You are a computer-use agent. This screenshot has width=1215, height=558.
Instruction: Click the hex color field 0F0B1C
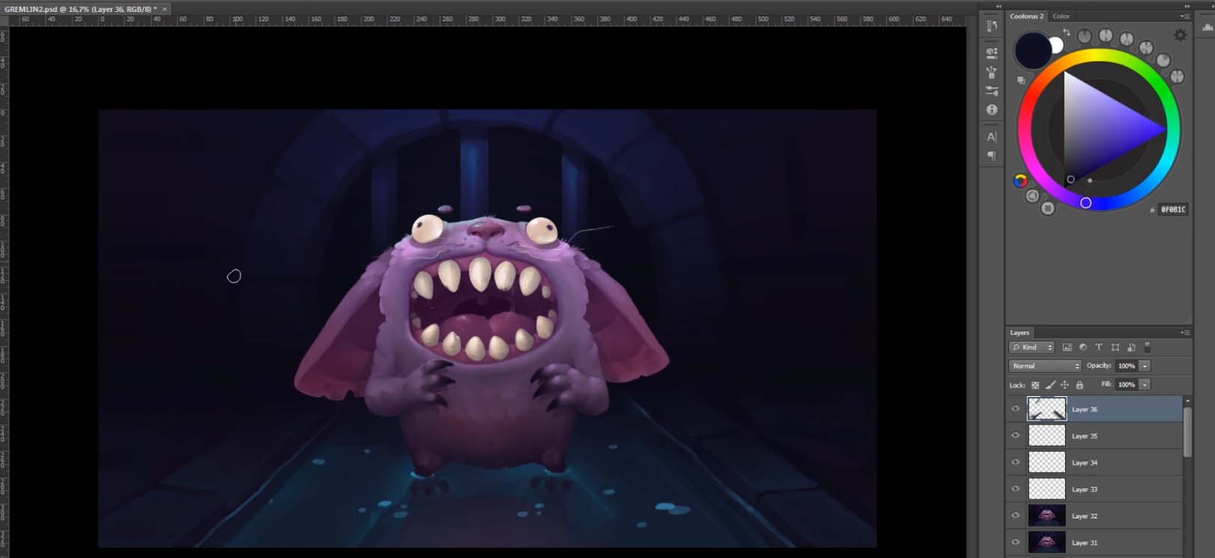tap(1173, 210)
